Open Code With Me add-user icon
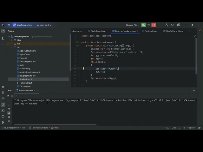203x152 pixels. point(167,25)
